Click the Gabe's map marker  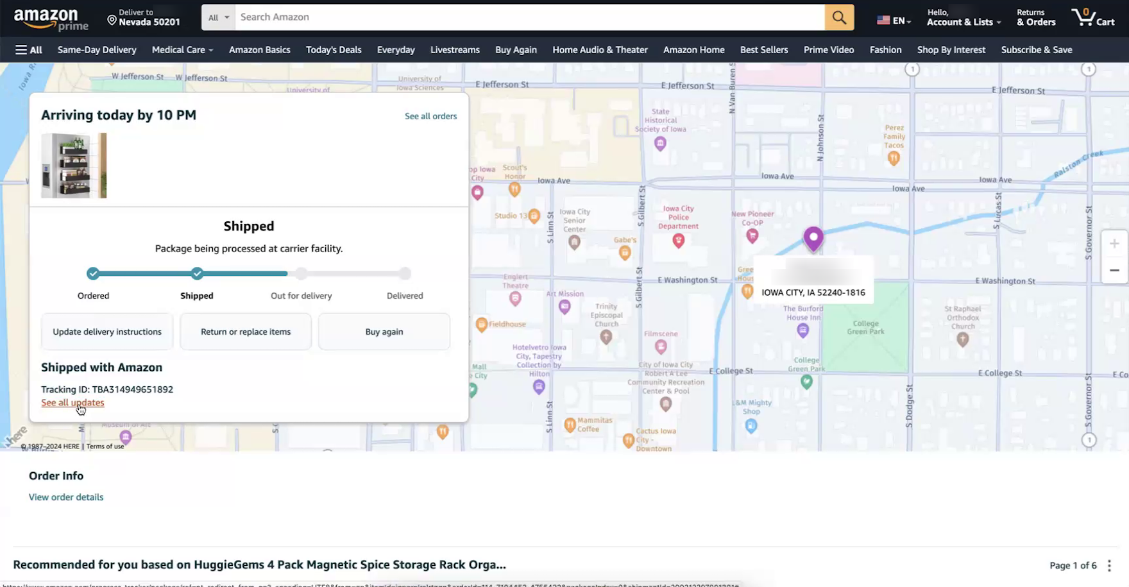[625, 253]
